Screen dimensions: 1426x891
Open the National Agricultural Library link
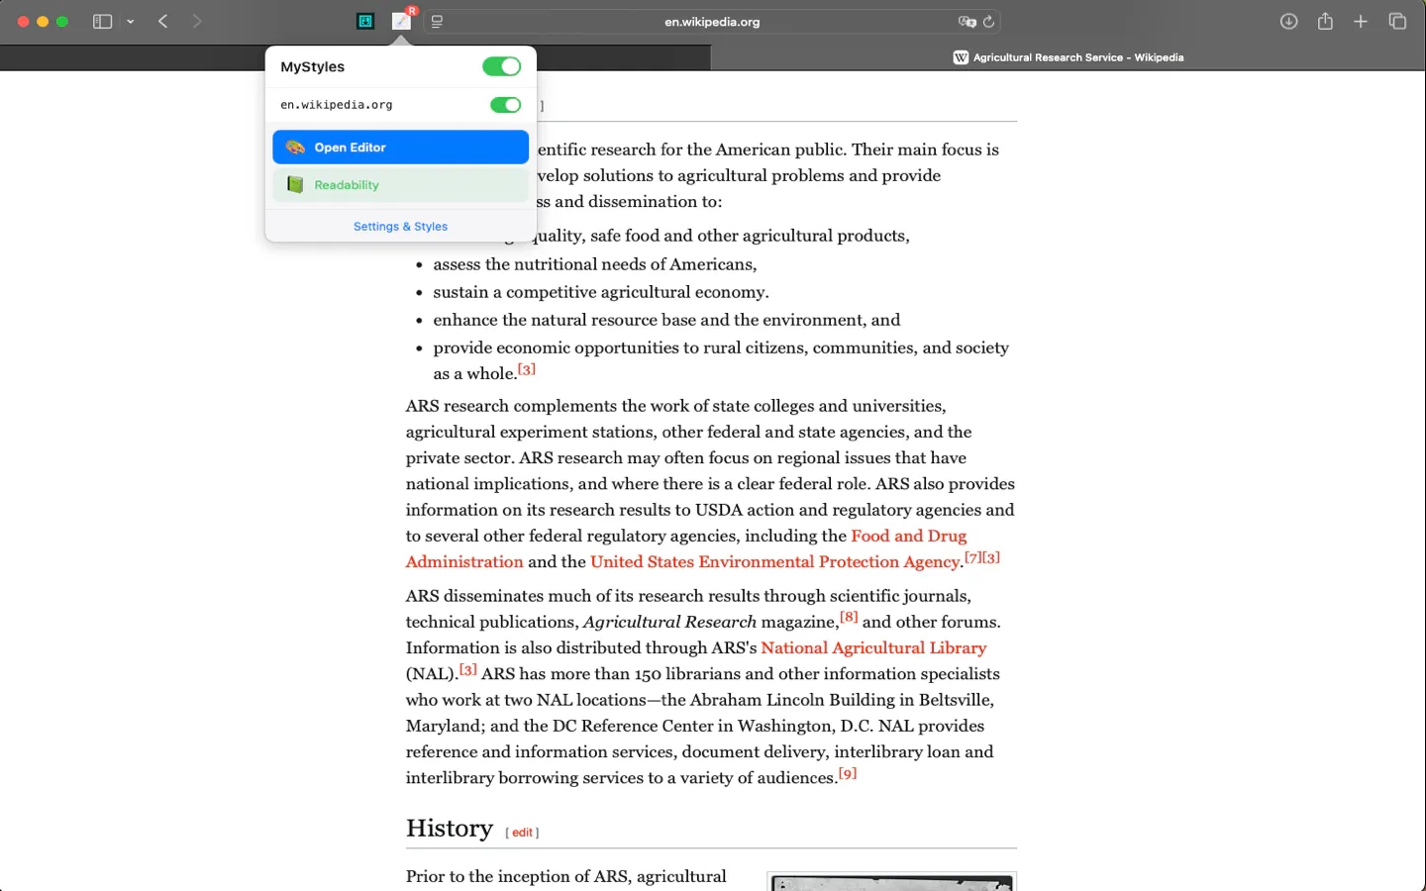873,648
